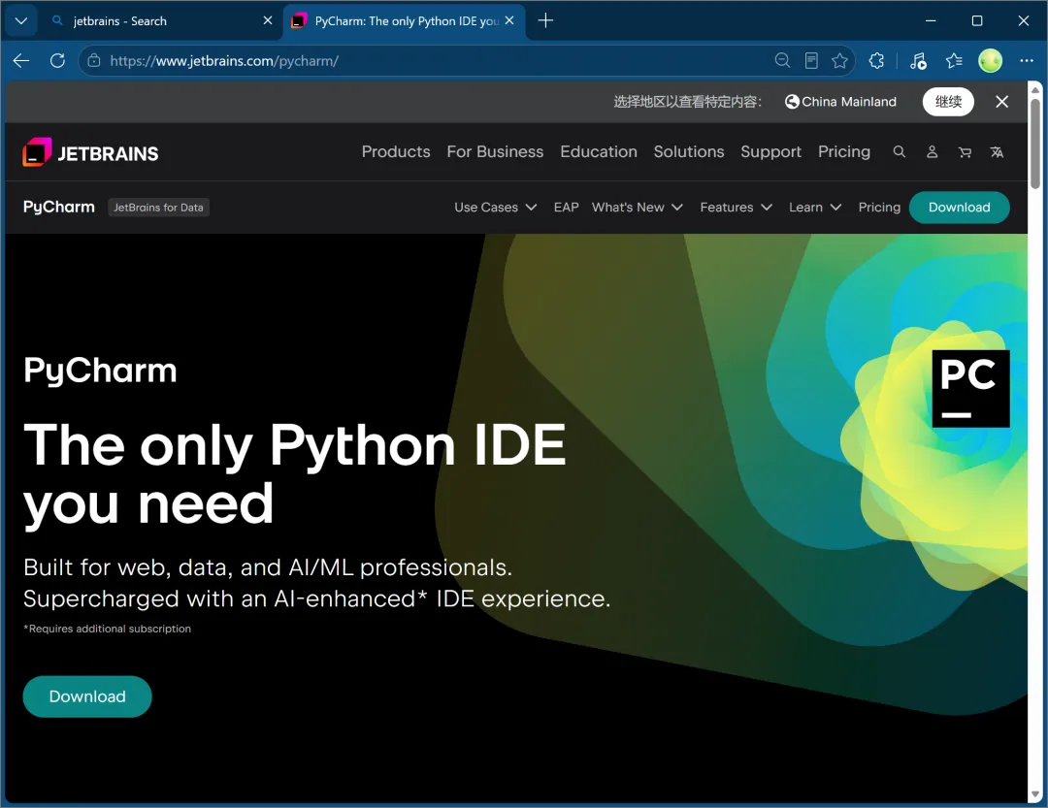Open the tab actions dropdown arrow
1048x808 pixels.
(x=20, y=20)
